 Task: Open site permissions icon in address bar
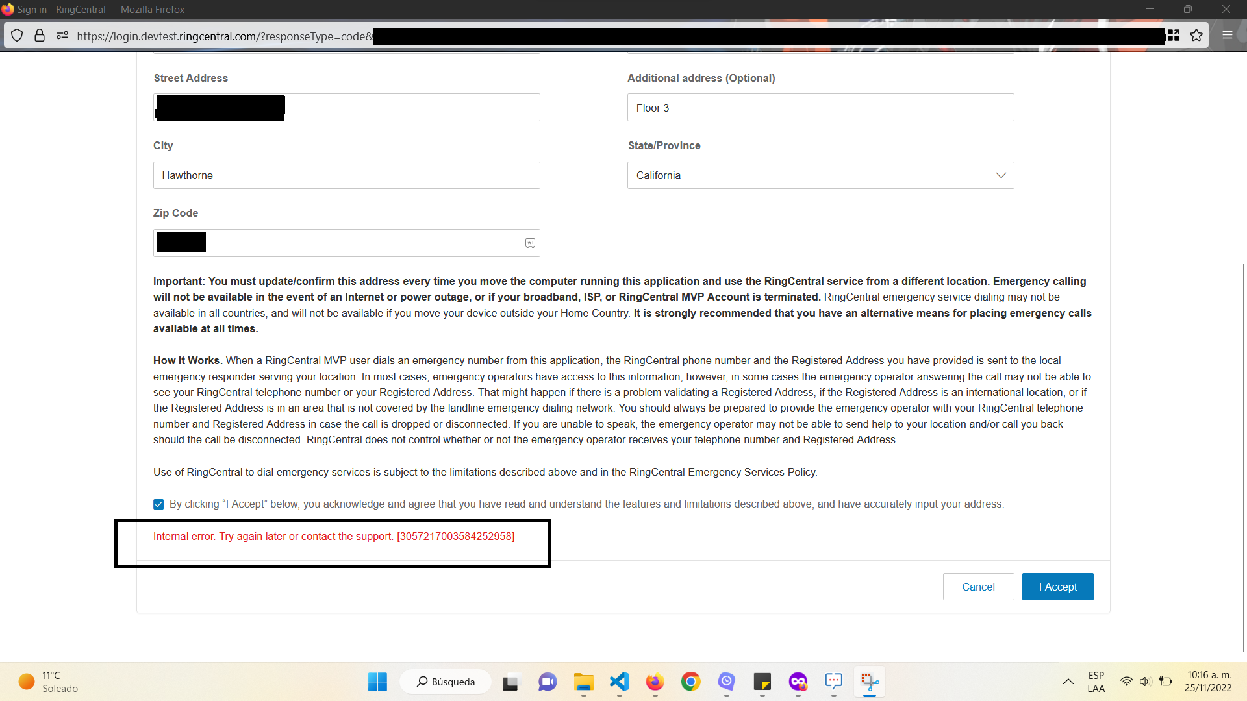coord(62,36)
